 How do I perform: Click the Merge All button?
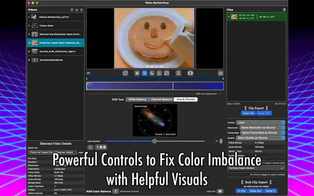click(270, 191)
